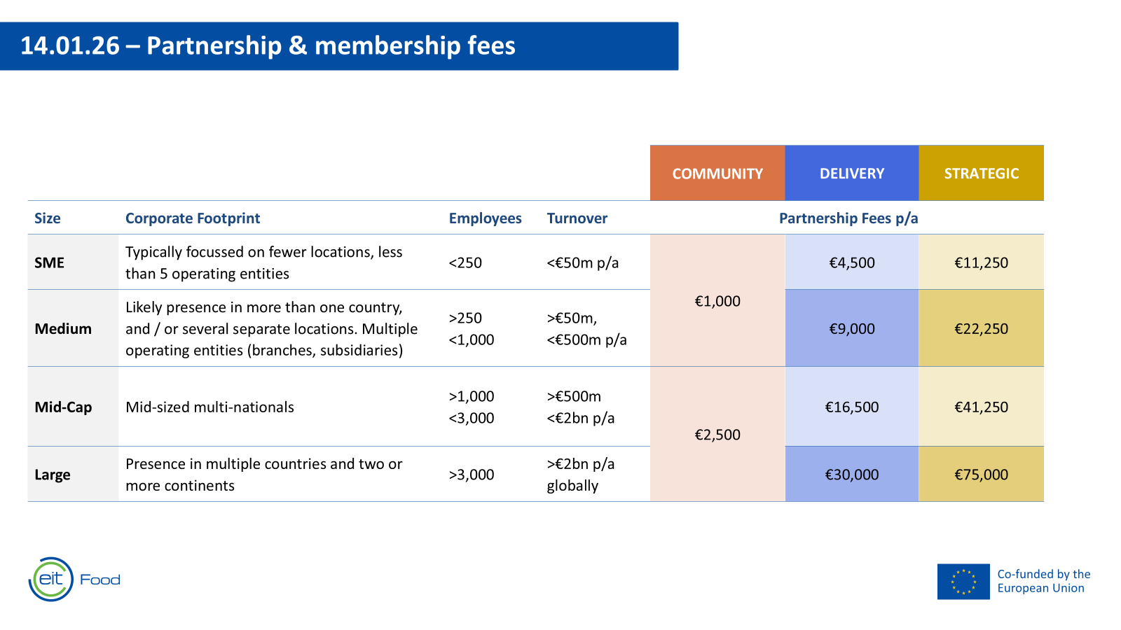Click the €2,500 community fee cell
The image size is (1121, 630).
717,435
